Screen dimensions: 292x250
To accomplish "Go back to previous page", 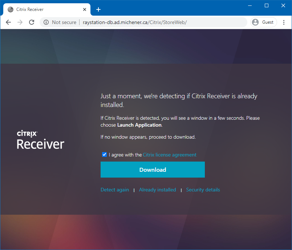I will pyautogui.click(x=8, y=23).
